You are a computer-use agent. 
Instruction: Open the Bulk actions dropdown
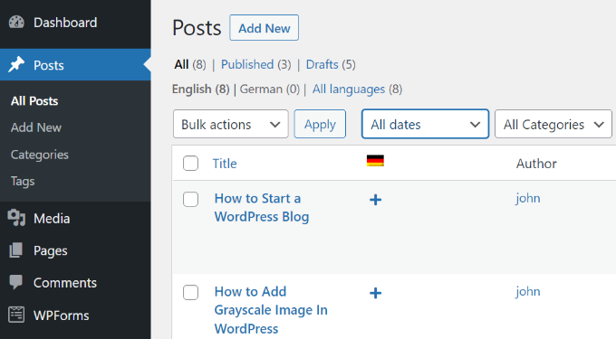(x=231, y=124)
